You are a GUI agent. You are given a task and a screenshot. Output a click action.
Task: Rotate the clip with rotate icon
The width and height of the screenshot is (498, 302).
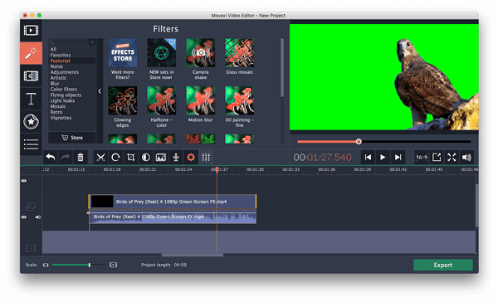(x=115, y=157)
